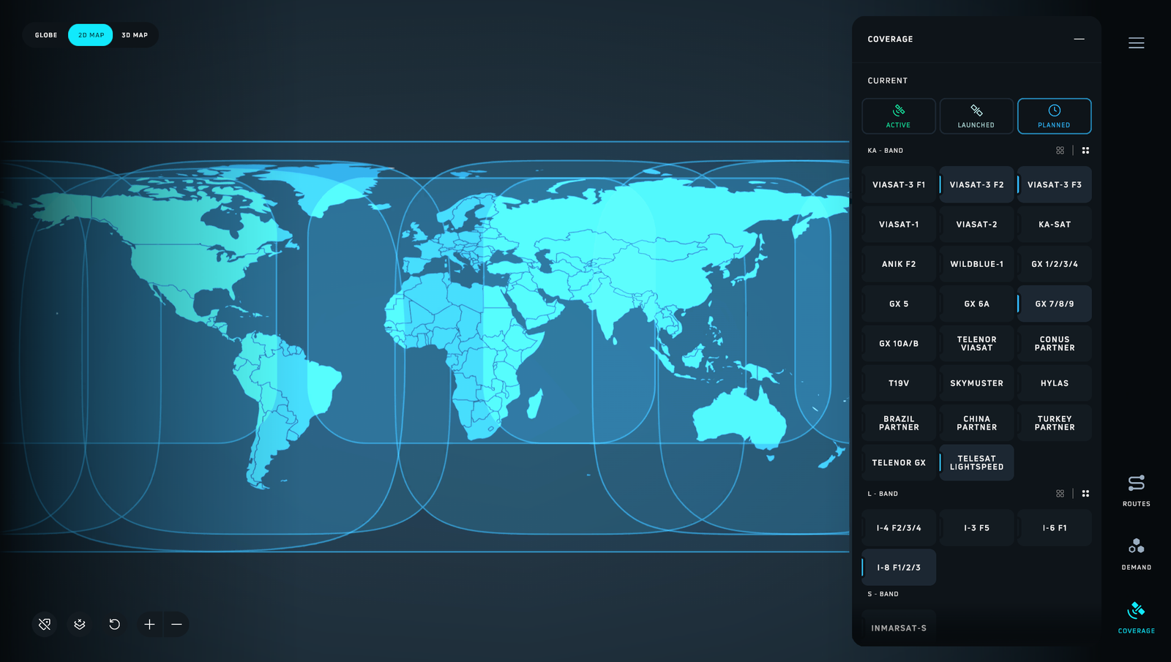1171x662 pixels.
Task: Select the 2D Map view
Action: [91, 35]
